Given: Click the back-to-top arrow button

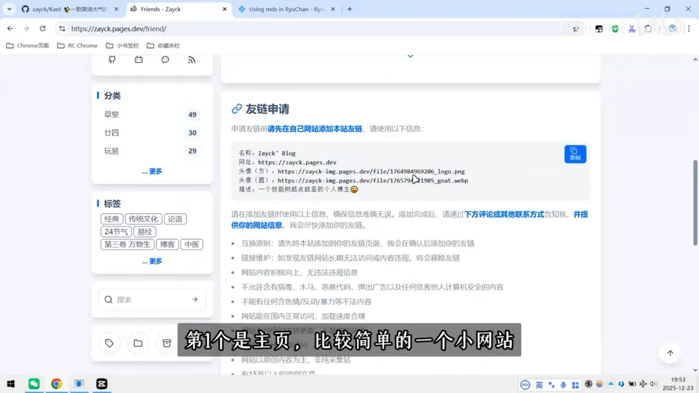Looking at the screenshot, I should [670, 352].
